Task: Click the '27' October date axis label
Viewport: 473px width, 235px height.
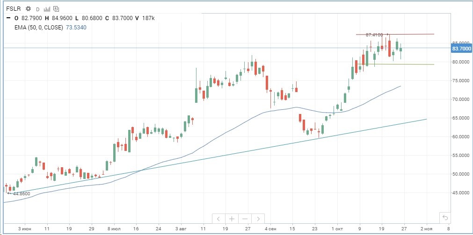Action: pos(404,228)
